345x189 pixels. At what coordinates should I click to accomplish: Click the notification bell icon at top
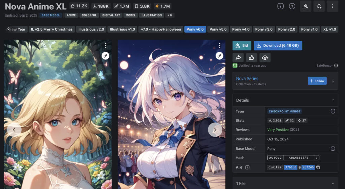point(319,6)
